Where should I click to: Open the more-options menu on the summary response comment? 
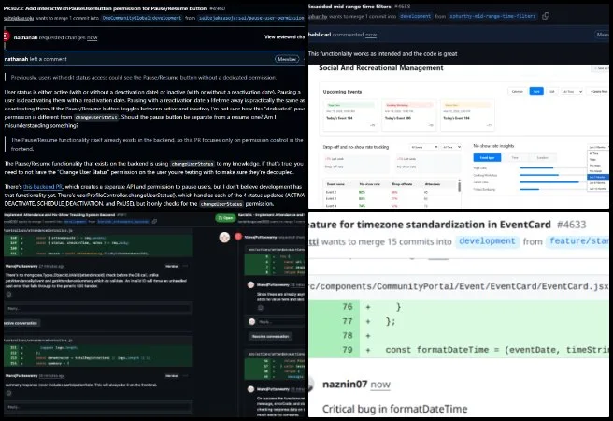click(186, 375)
